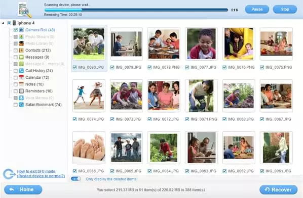Click the Messages speech bubble icon

21,57
